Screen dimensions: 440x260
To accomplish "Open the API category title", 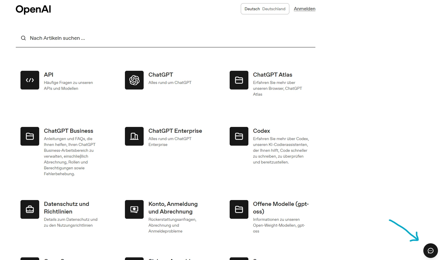I will [x=49, y=75].
